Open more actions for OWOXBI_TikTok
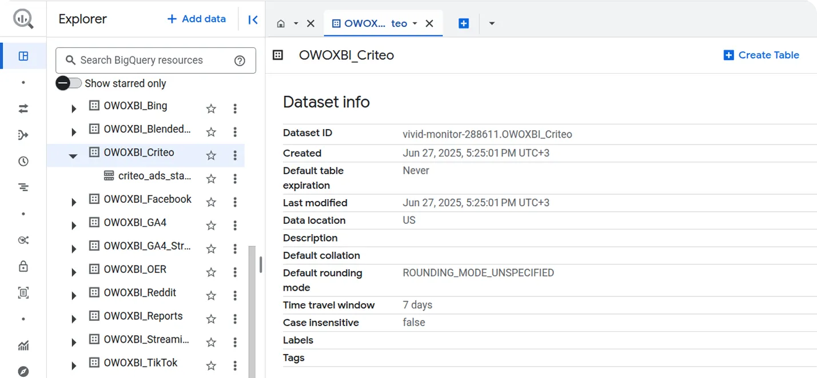The image size is (817, 378). [x=235, y=366]
